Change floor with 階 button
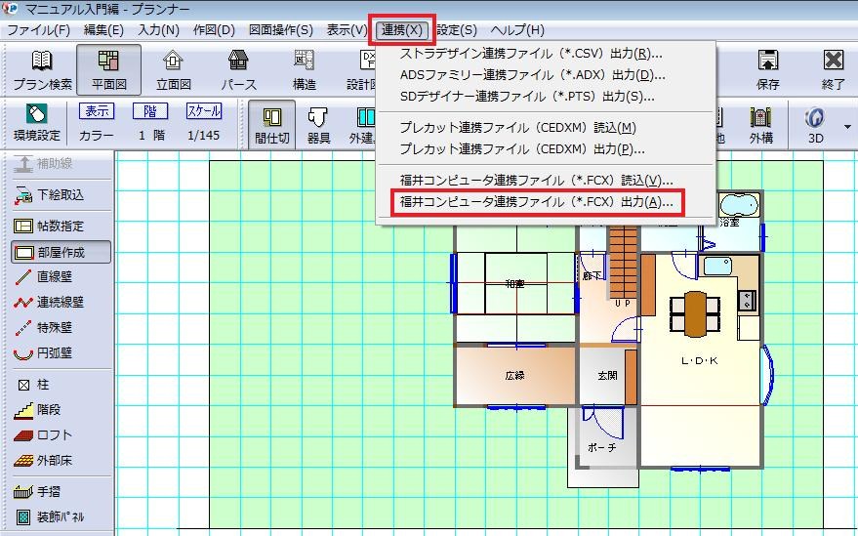858x536 pixels. [x=150, y=124]
